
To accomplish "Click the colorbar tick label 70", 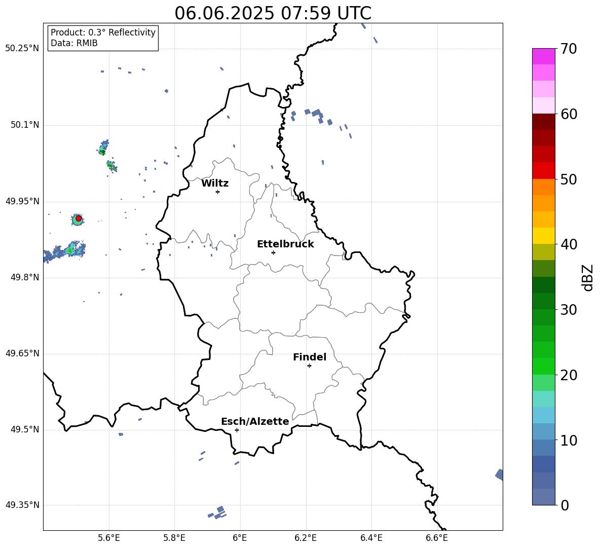I will point(569,49).
